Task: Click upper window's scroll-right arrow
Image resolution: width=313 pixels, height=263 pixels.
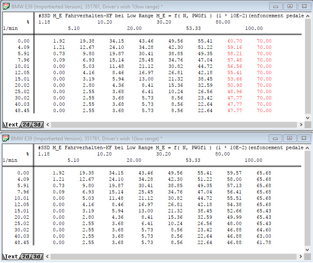Action: coord(301,125)
